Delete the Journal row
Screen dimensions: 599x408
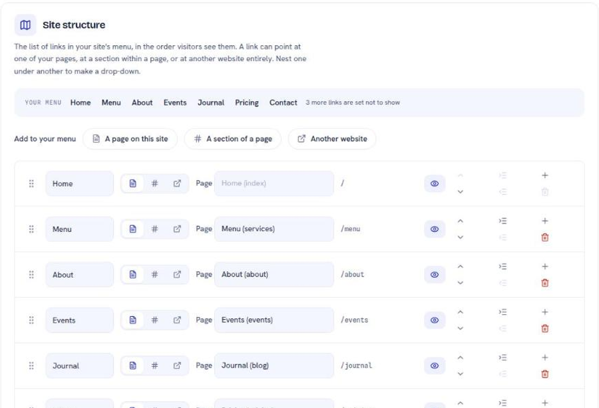tap(545, 374)
